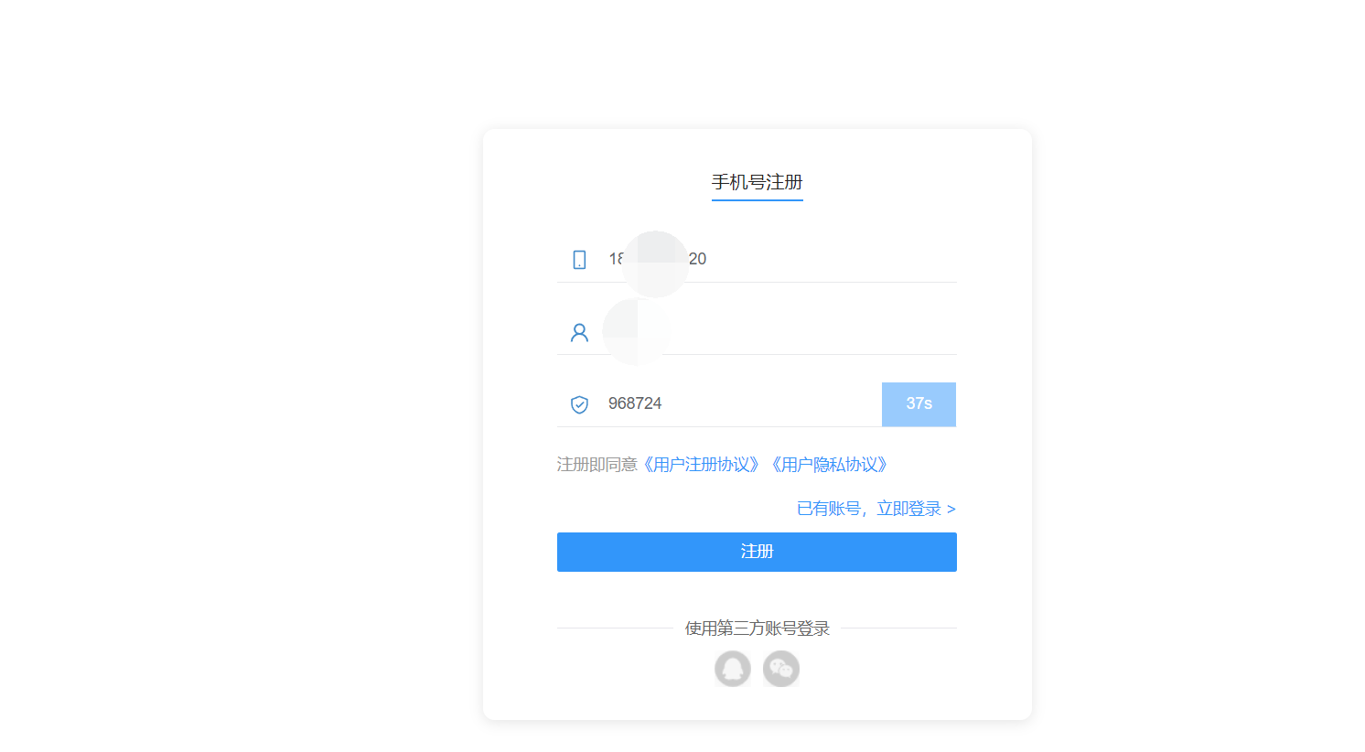The width and height of the screenshot is (1365, 752).
Task: Open the 《用户隐私协议》 link
Action: click(x=830, y=465)
